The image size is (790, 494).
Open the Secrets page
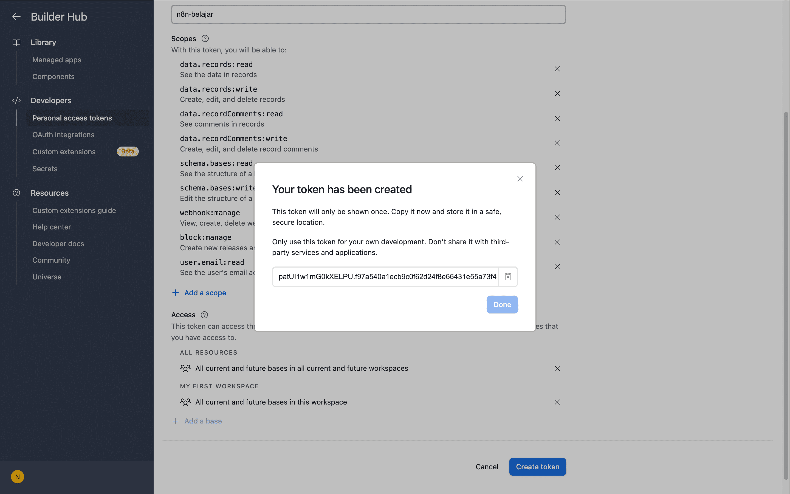tap(45, 169)
